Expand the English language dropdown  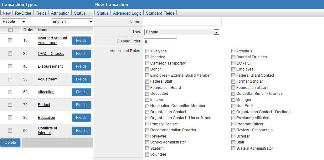point(72,22)
